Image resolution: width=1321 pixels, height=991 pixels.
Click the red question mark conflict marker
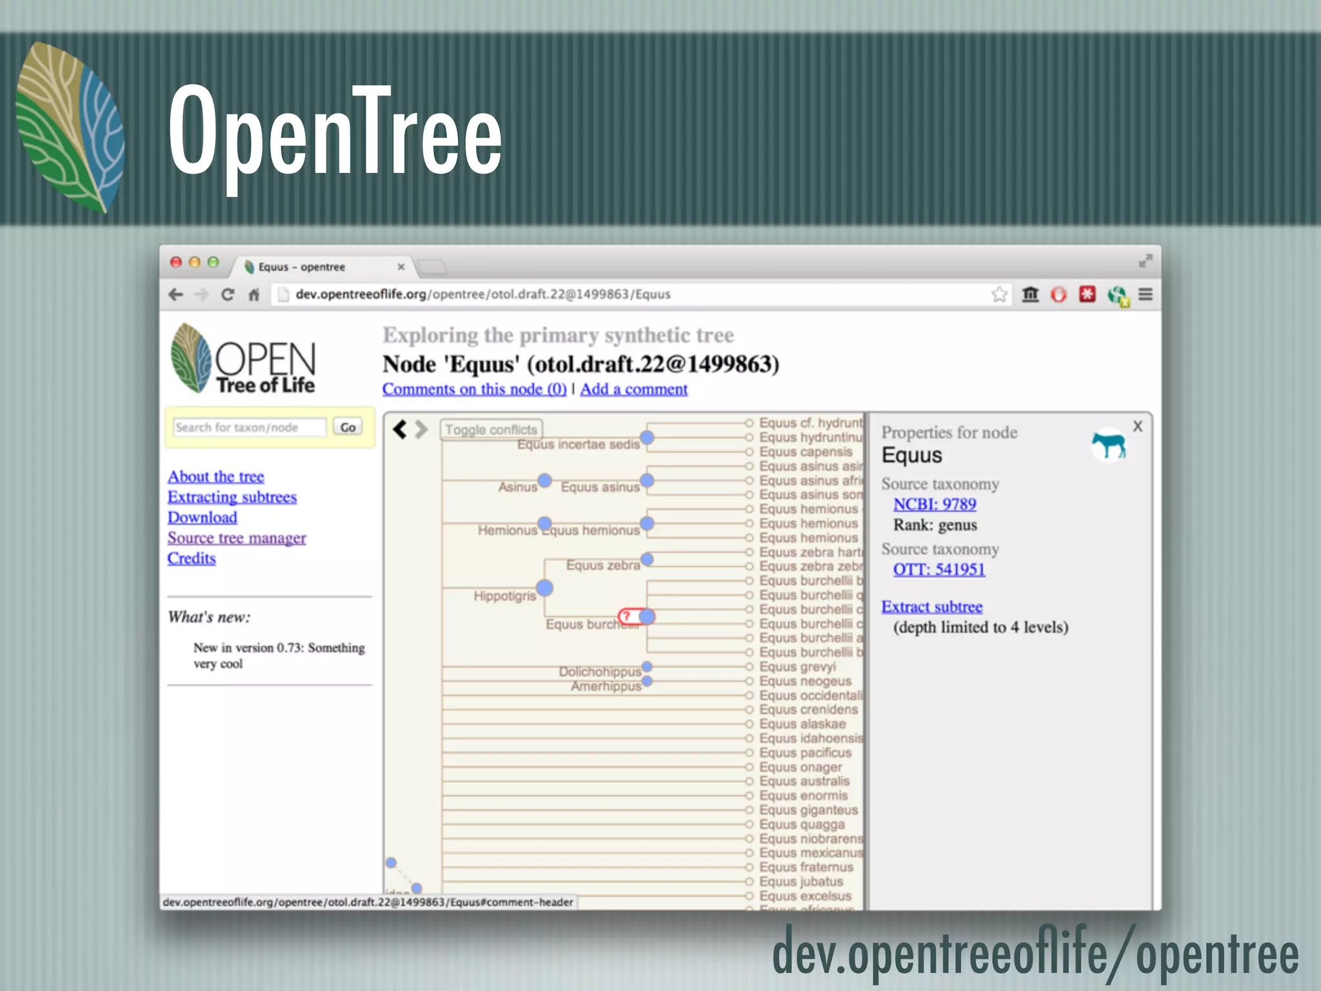tap(627, 616)
